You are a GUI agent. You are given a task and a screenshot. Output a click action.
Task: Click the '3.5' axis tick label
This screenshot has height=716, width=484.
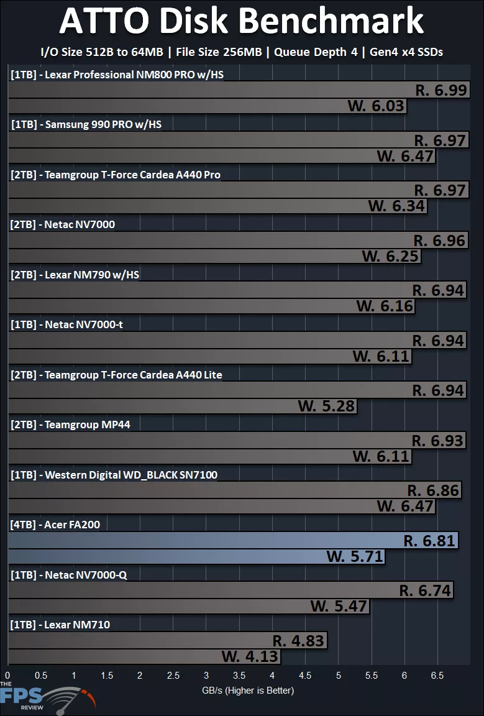point(239,676)
